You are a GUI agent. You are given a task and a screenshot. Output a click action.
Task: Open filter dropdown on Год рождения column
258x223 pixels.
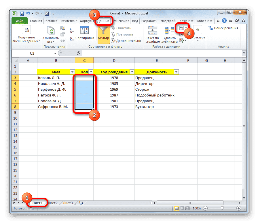pos(132,72)
